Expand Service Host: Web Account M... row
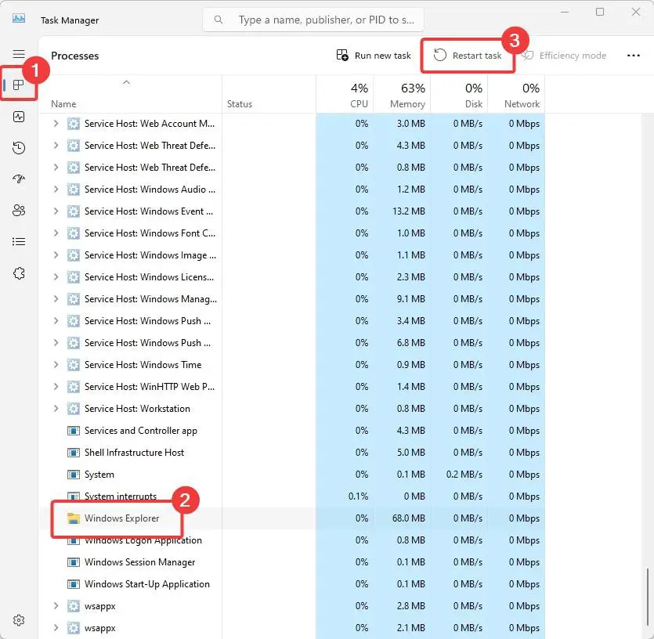Viewport: 654px width, 639px height. point(56,124)
